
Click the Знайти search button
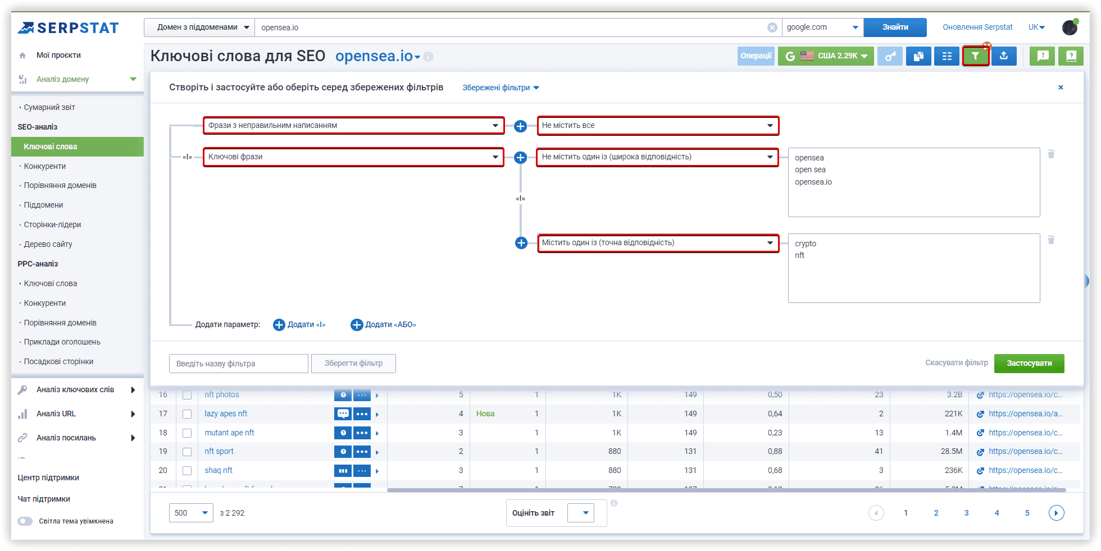pyautogui.click(x=895, y=27)
